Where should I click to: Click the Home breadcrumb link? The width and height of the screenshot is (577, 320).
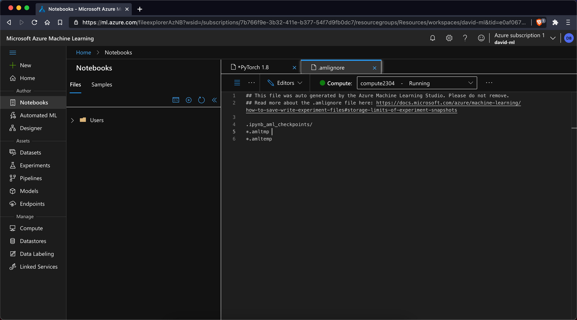[83, 52]
